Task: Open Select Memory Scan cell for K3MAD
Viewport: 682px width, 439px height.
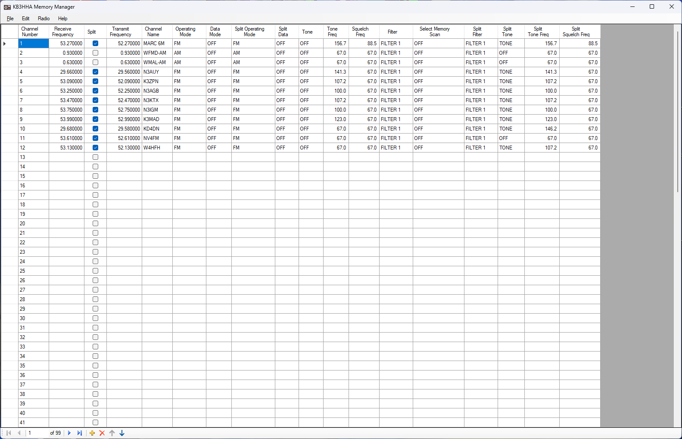Action: click(439, 119)
